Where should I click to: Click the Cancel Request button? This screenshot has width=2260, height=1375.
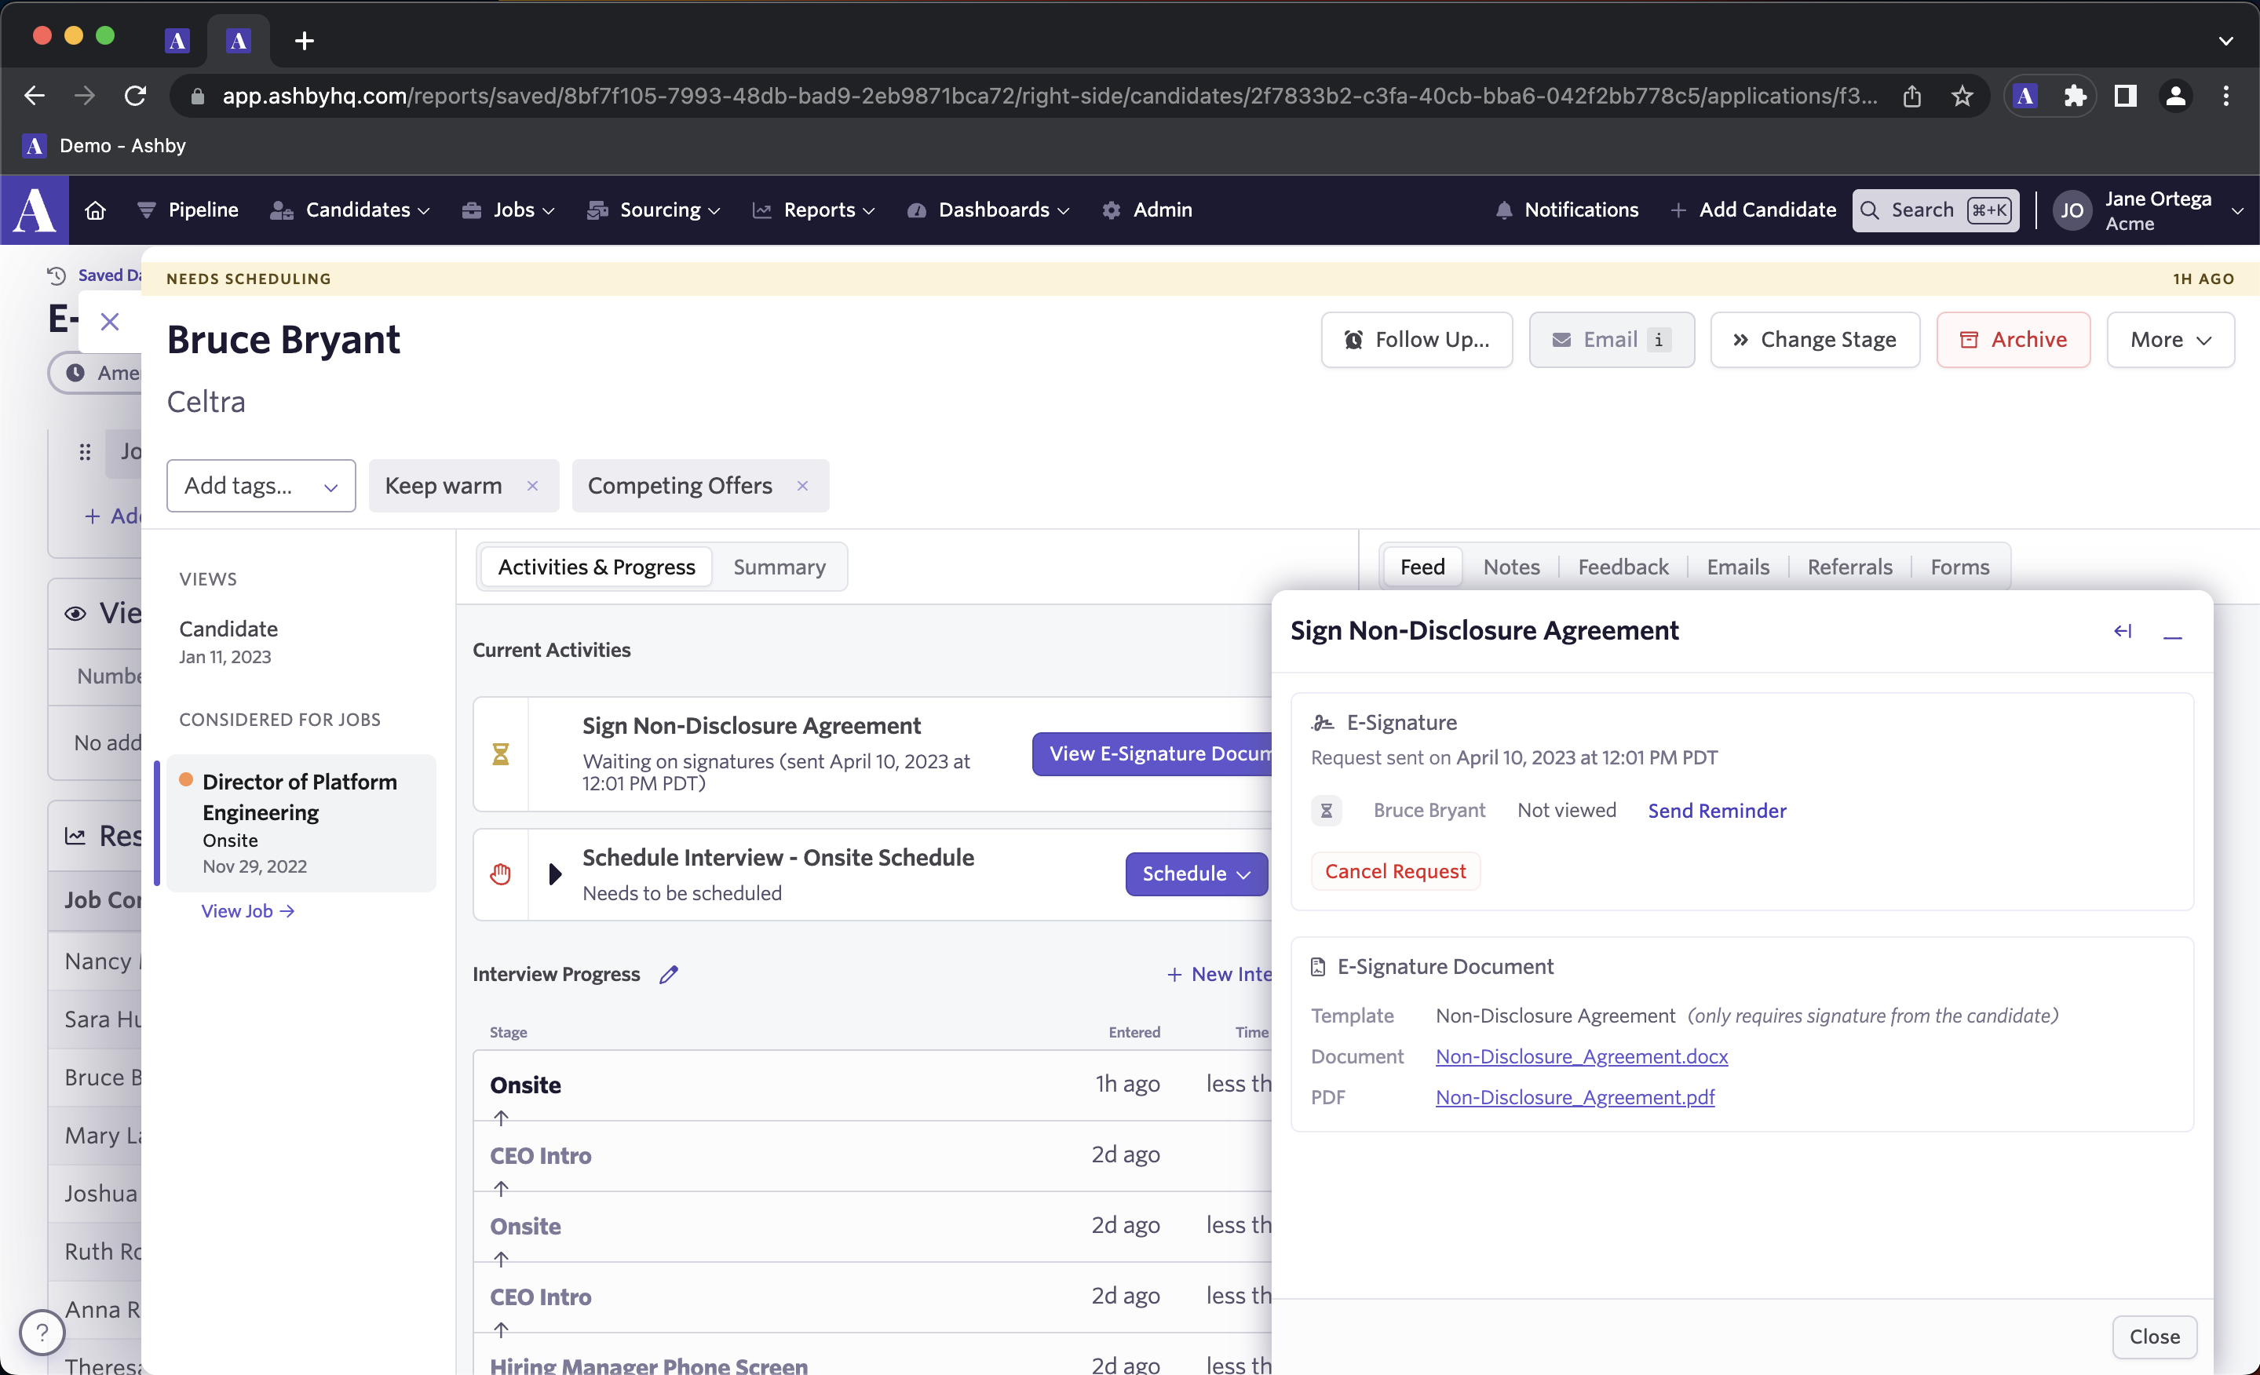pyautogui.click(x=1394, y=871)
